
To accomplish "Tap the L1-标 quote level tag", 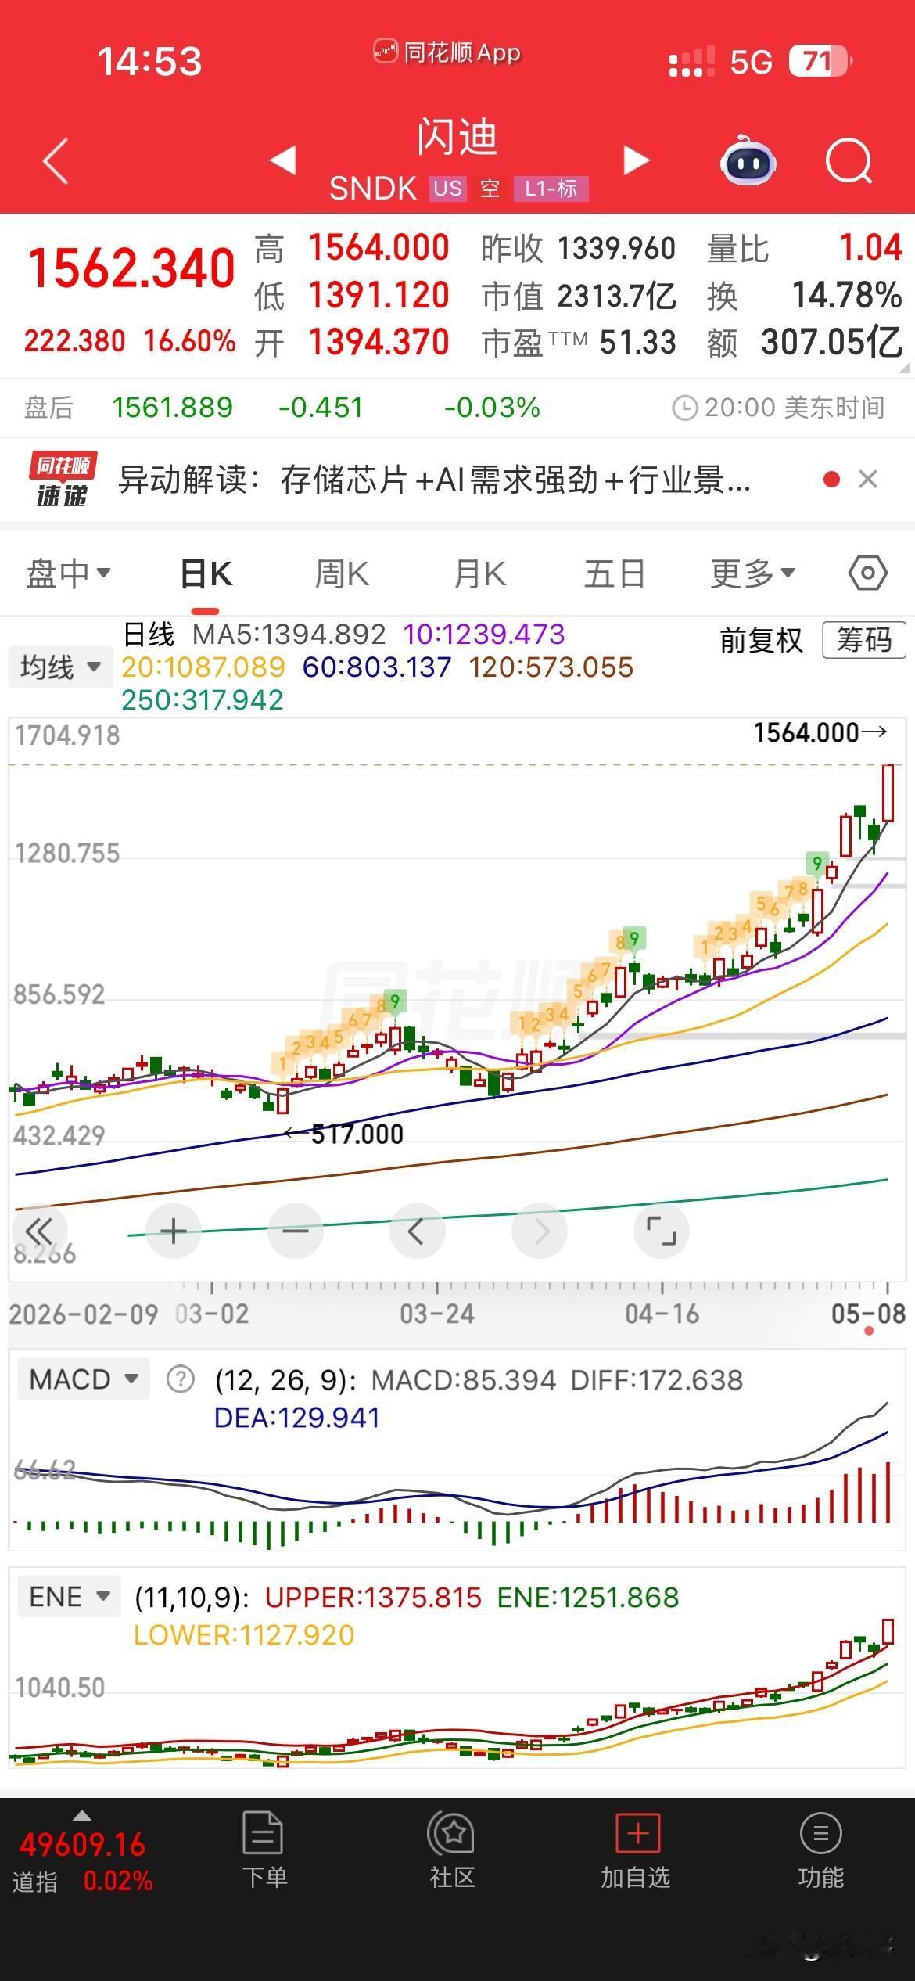I will point(551,189).
